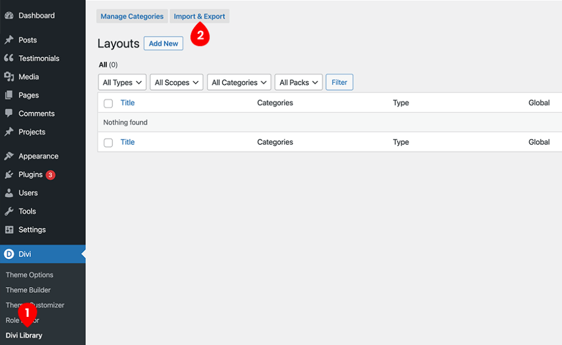Open the All Categories dropdown
Image resolution: width=562 pixels, height=345 pixels.
click(239, 83)
